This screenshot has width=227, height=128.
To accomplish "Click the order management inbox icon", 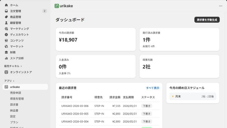I will coord(6,11).
